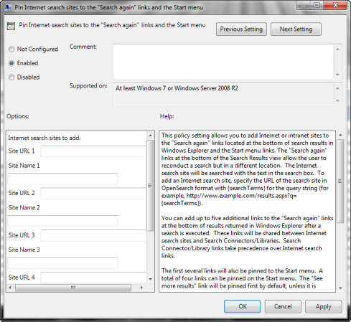Image resolution: width=351 pixels, height=322 pixels.
Task: Click the Cancel button
Action: tap(283, 306)
